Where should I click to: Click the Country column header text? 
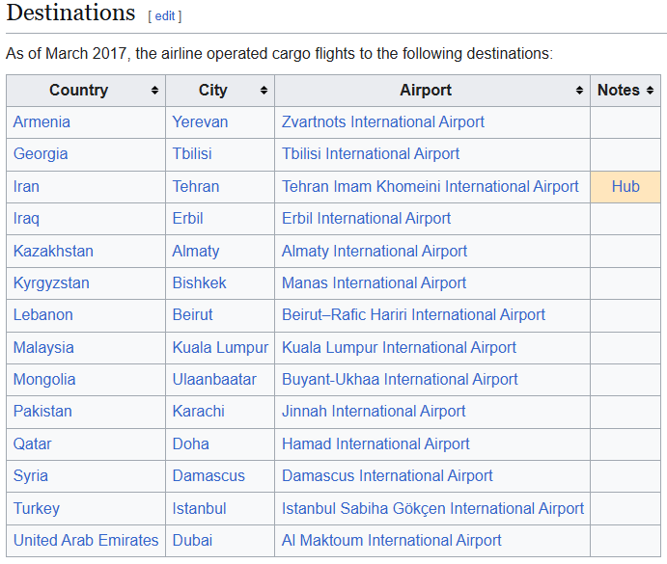(79, 90)
